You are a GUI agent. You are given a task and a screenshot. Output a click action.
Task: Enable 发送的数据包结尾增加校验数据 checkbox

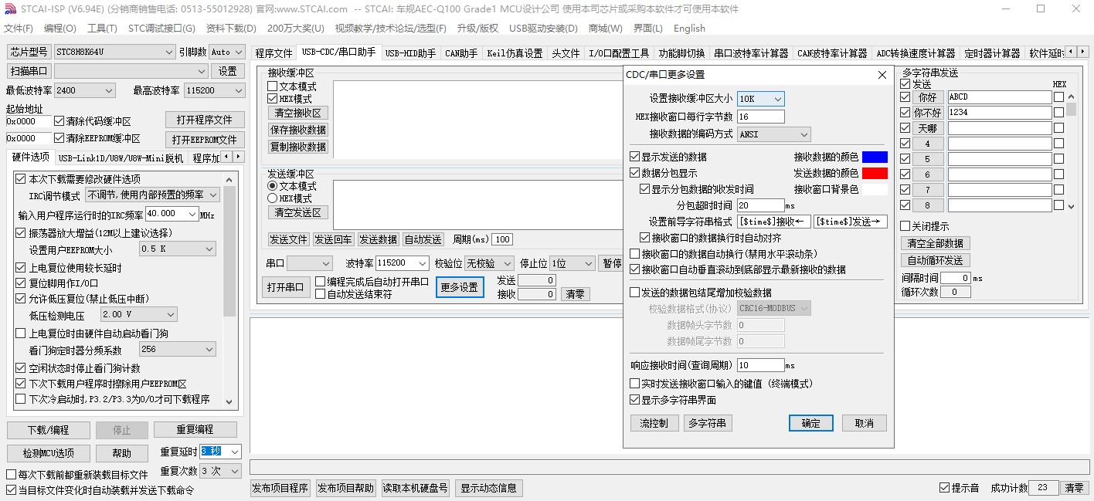click(x=635, y=293)
